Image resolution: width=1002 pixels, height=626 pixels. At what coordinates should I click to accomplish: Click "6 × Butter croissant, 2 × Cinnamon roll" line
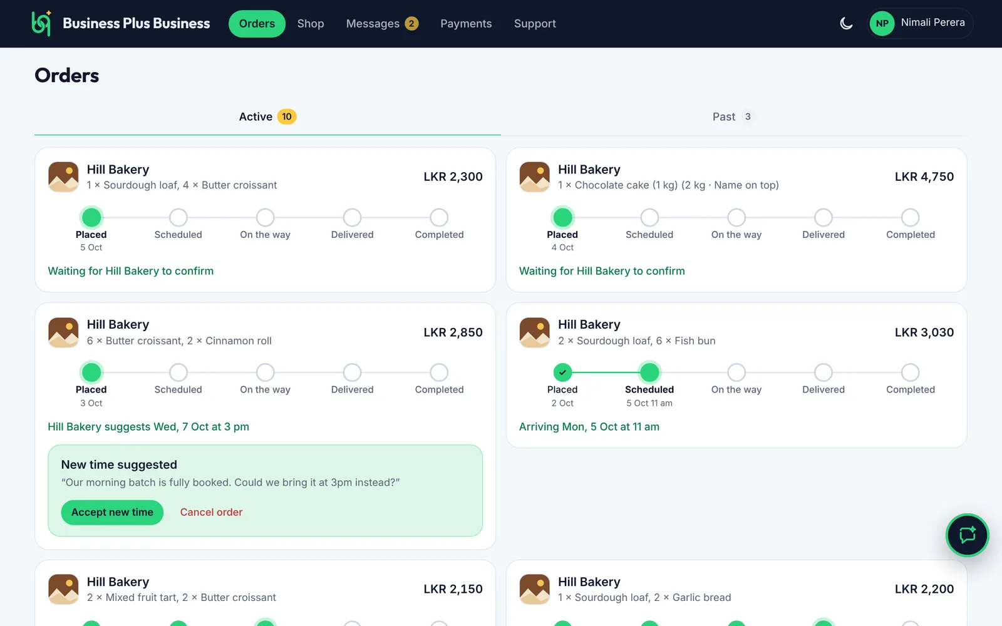point(179,341)
